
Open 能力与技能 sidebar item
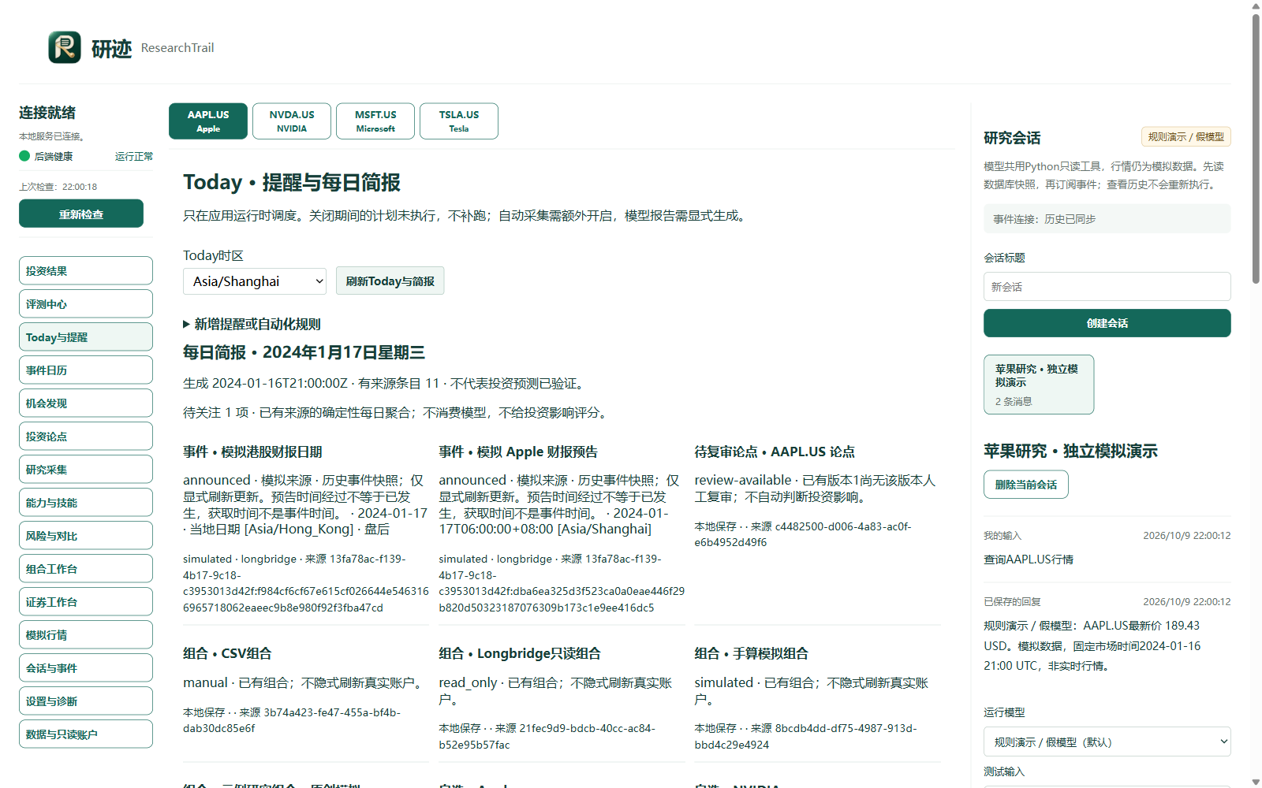pyautogui.click(x=86, y=502)
